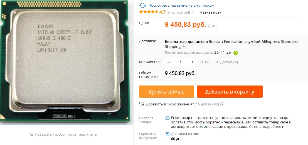The image size is (308, 145).
Task: Click the "Добавить в корзину" button
Action: point(230,92)
